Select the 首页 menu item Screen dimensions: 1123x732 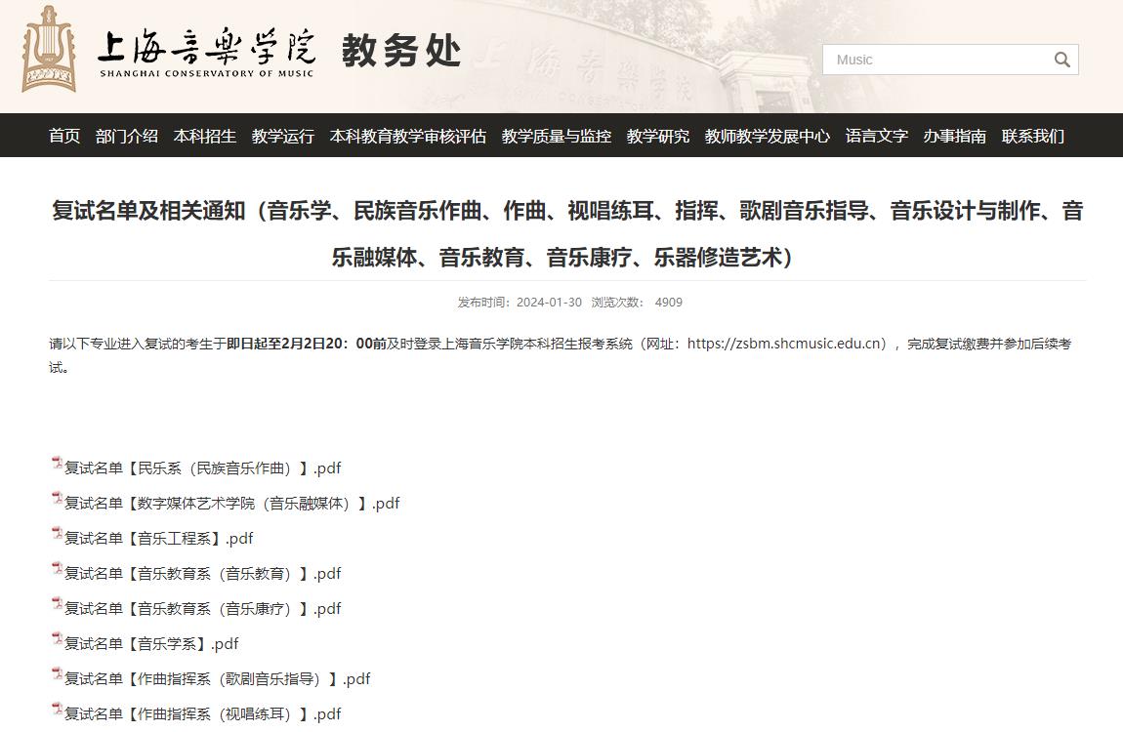[x=63, y=136]
